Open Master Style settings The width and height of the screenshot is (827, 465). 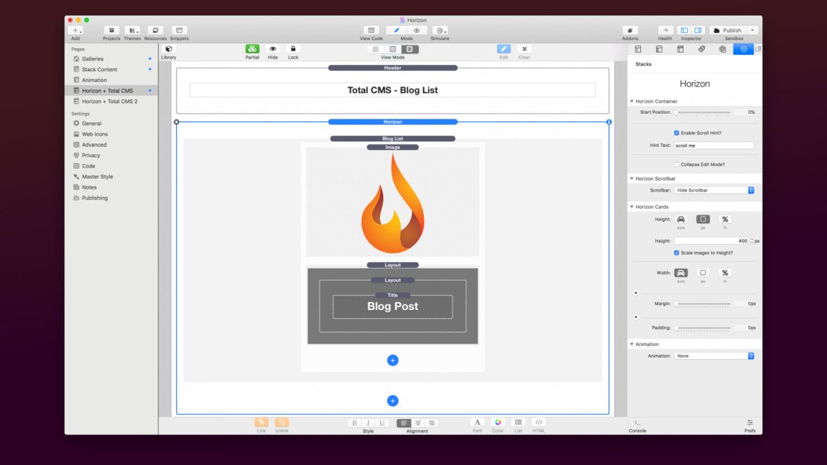coord(97,176)
